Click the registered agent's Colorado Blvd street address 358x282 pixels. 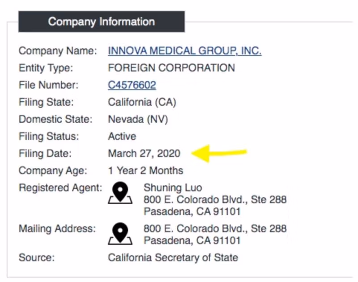click(x=215, y=199)
